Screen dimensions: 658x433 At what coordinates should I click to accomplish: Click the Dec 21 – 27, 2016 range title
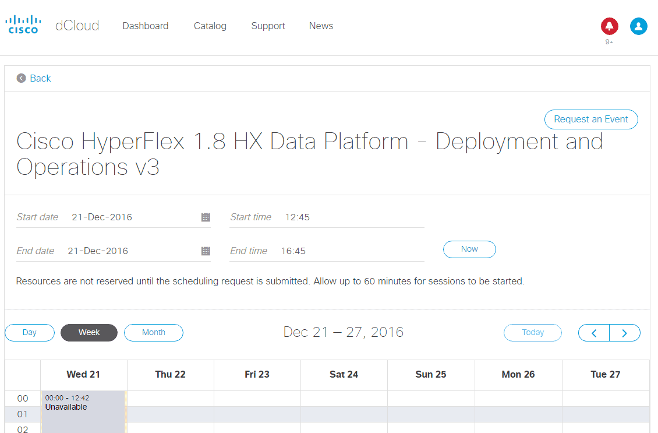click(344, 332)
